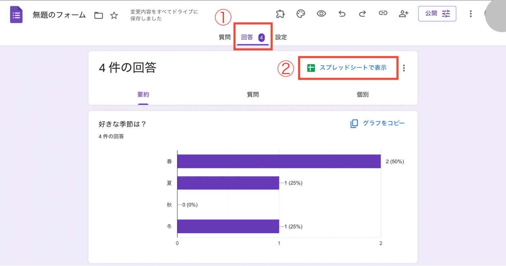Image resolution: width=506 pixels, height=266 pixels.
Task: Open the 個別 responses view
Action: tap(362, 94)
